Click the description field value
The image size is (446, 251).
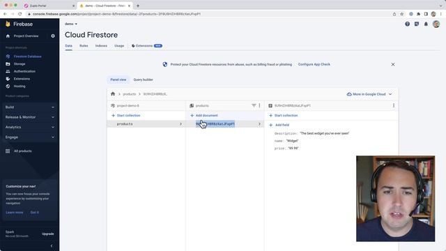(x=325, y=133)
